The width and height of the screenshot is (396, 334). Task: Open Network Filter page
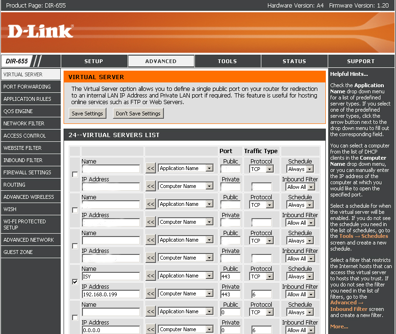(31, 123)
